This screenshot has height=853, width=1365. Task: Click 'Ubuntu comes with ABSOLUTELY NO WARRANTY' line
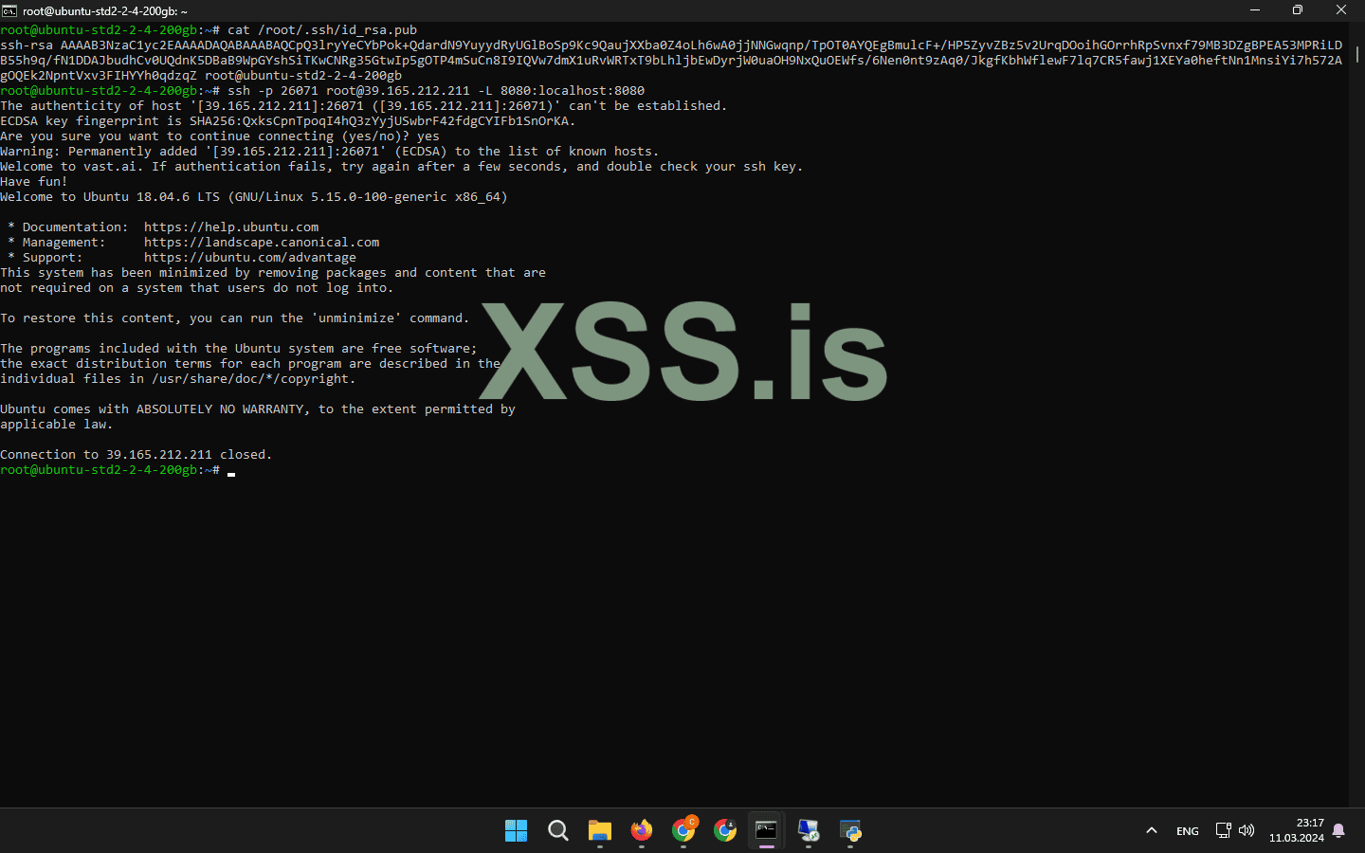tap(258, 408)
